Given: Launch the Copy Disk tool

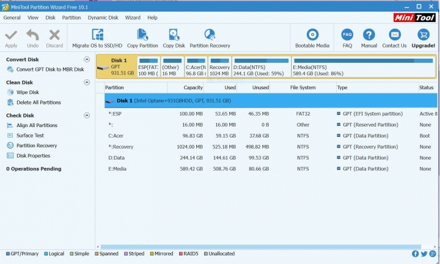Looking at the screenshot, I should click(174, 38).
